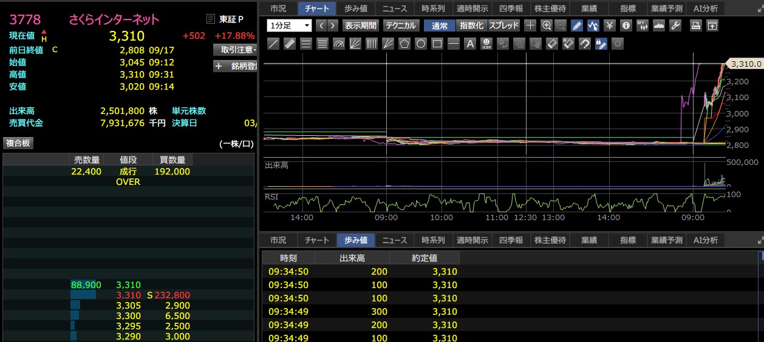
Task: Switch chart to スプレッド mode
Action: point(503,25)
